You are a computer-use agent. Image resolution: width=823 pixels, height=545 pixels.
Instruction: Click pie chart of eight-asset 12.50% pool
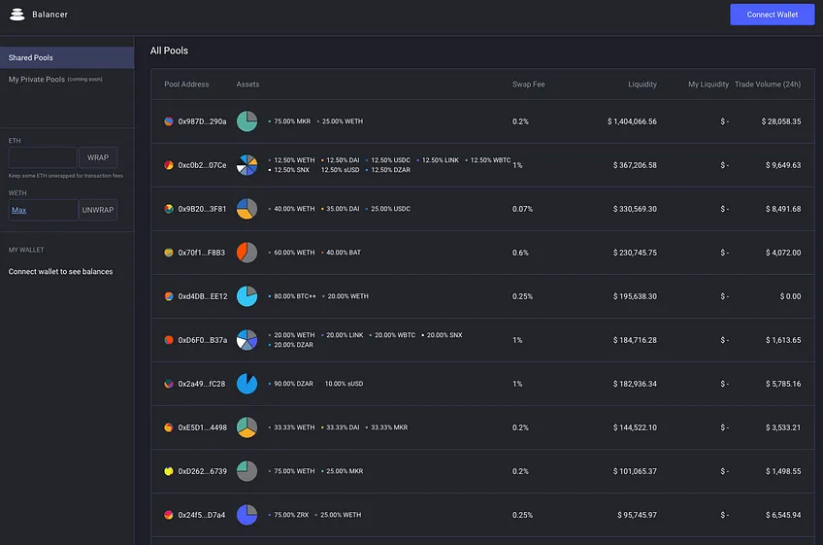(247, 165)
